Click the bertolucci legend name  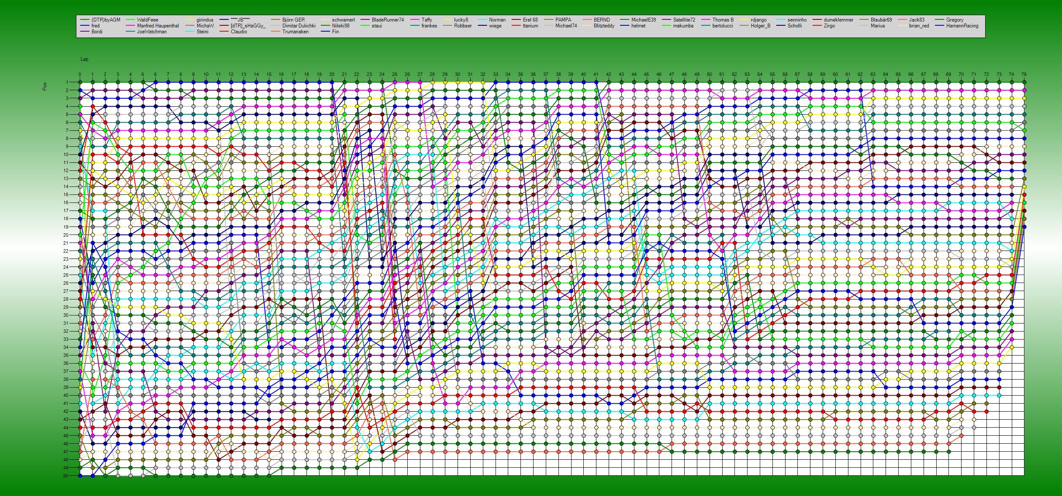[x=723, y=26]
